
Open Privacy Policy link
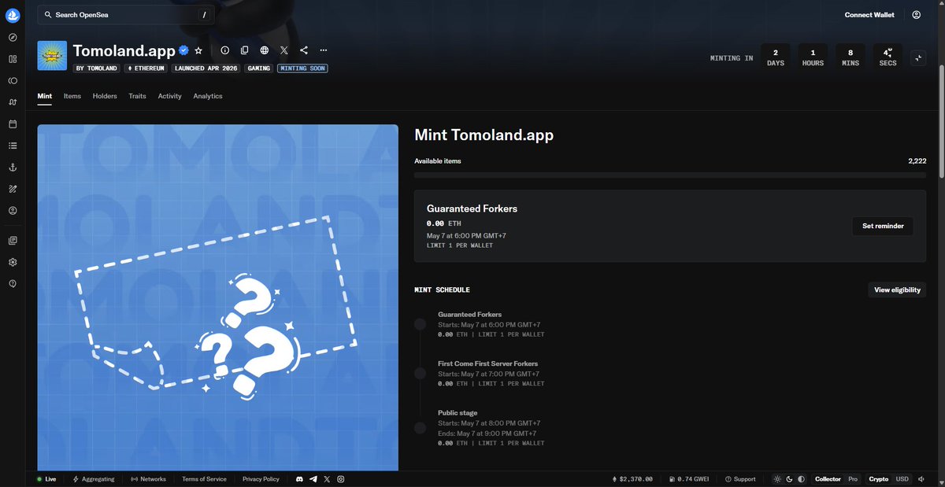point(261,479)
